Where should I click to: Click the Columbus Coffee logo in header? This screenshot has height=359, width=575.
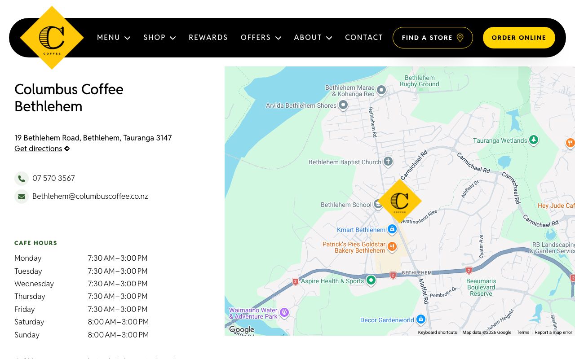[52, 38]
